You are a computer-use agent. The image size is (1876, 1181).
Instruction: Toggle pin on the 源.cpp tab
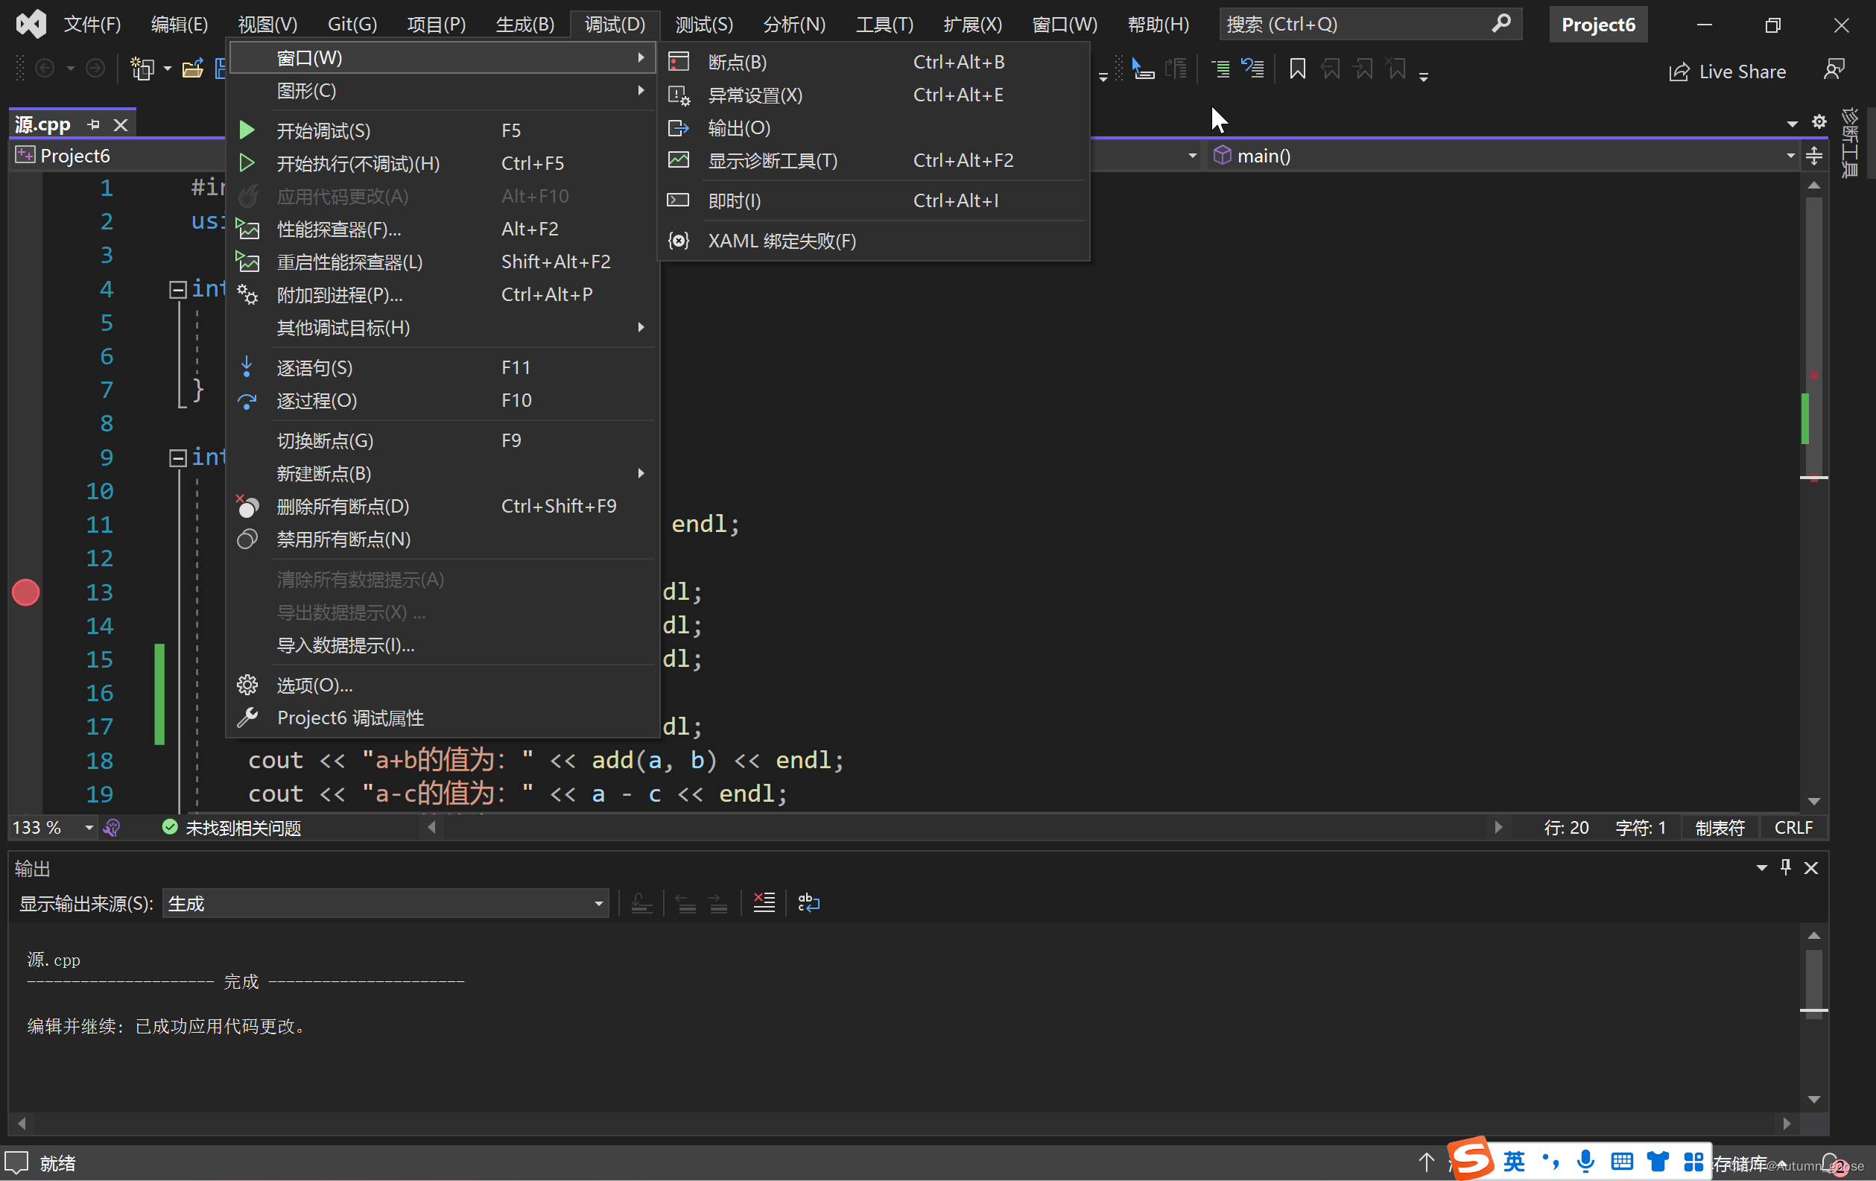tap(95, 124)
